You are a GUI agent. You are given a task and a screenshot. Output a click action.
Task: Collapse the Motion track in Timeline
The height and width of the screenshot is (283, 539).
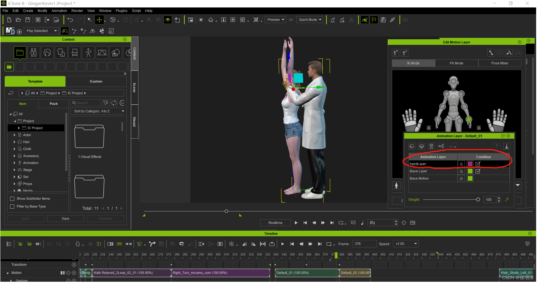(x=7, y=273)
